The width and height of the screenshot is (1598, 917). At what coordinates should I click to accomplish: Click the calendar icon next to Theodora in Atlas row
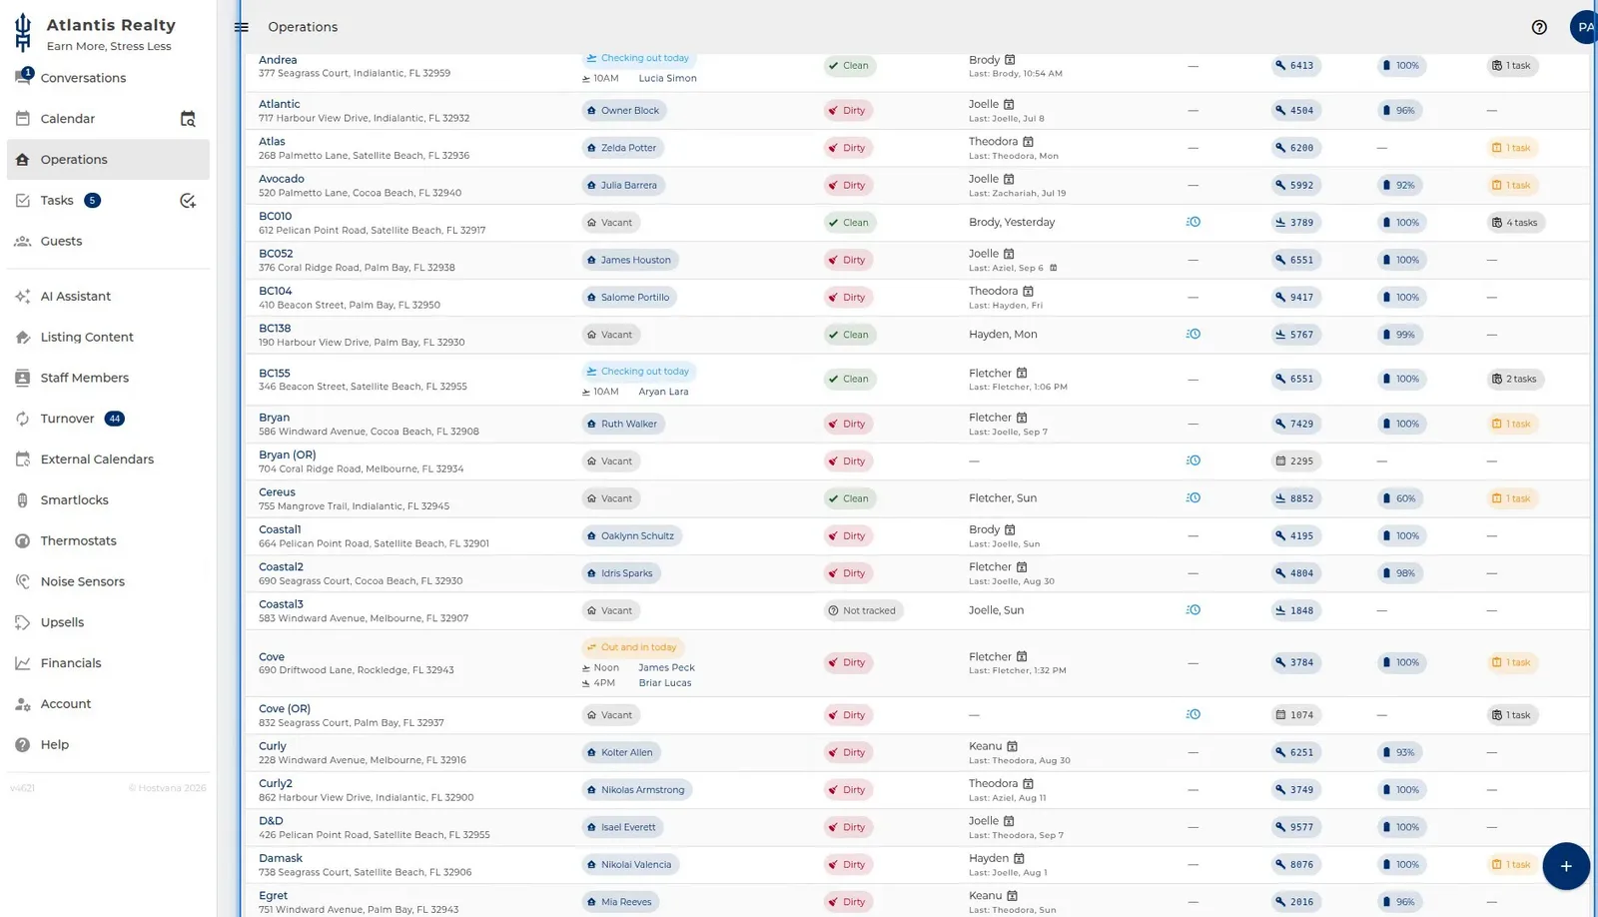(1028, 142)
